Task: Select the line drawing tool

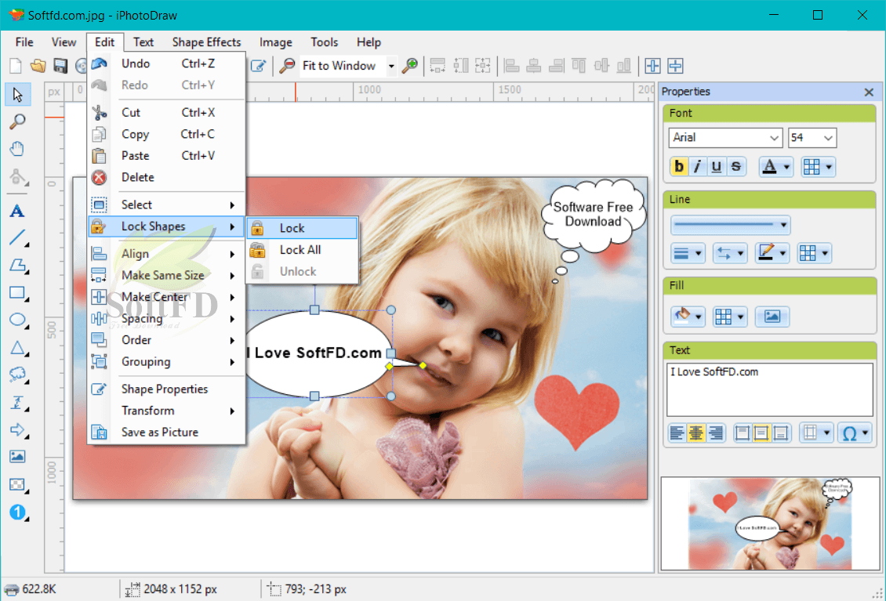Action: (17, 237)
